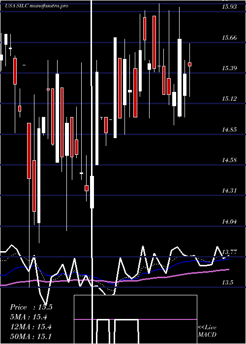The image size is (246, 344).
Task: Click the 14.58 price axis label
Action: (229, 160)
